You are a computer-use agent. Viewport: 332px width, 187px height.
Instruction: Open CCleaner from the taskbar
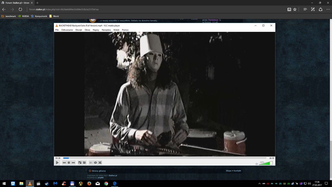coord(64,183)
